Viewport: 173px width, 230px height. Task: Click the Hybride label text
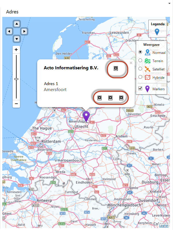pyautogui.click(x=158, y=77)
